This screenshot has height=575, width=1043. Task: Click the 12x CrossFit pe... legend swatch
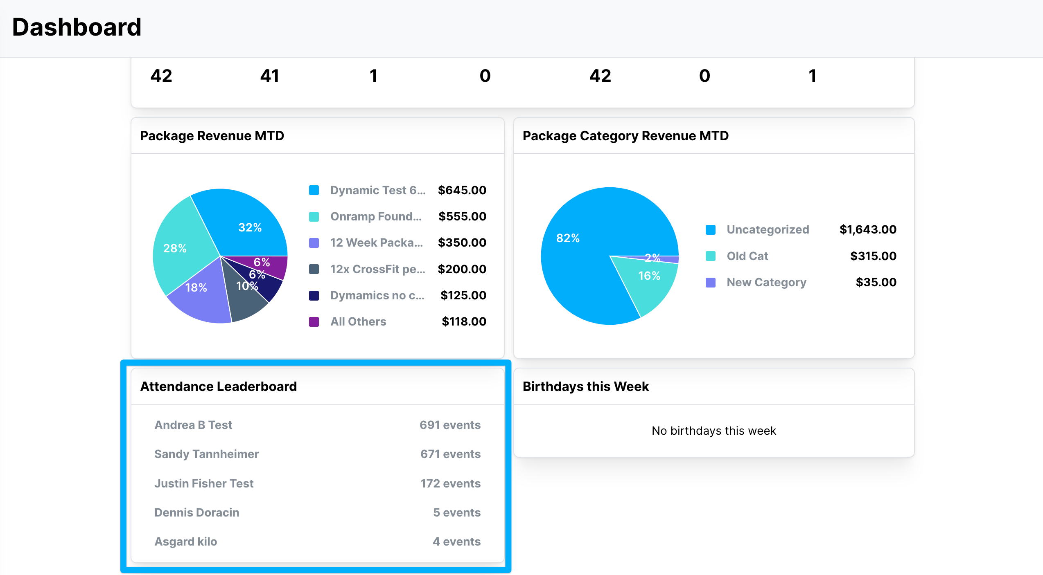click(314, 269)
